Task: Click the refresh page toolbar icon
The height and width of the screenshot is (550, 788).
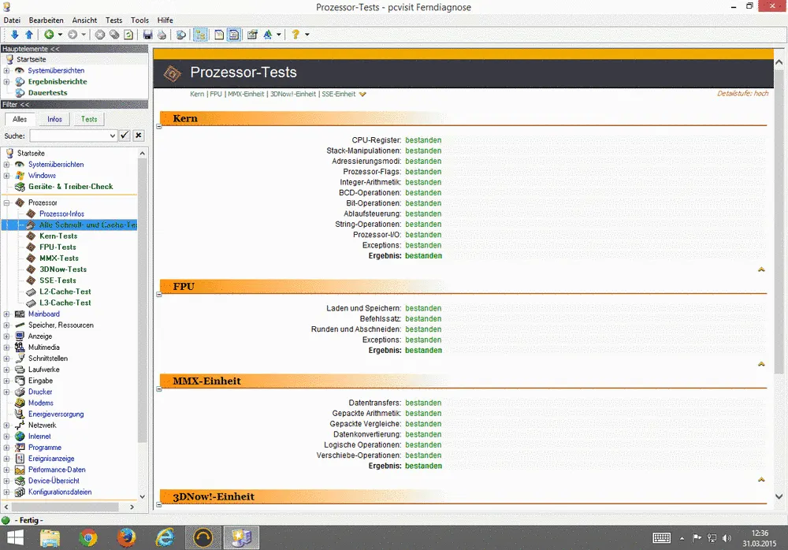Action: tap(128, 34)
